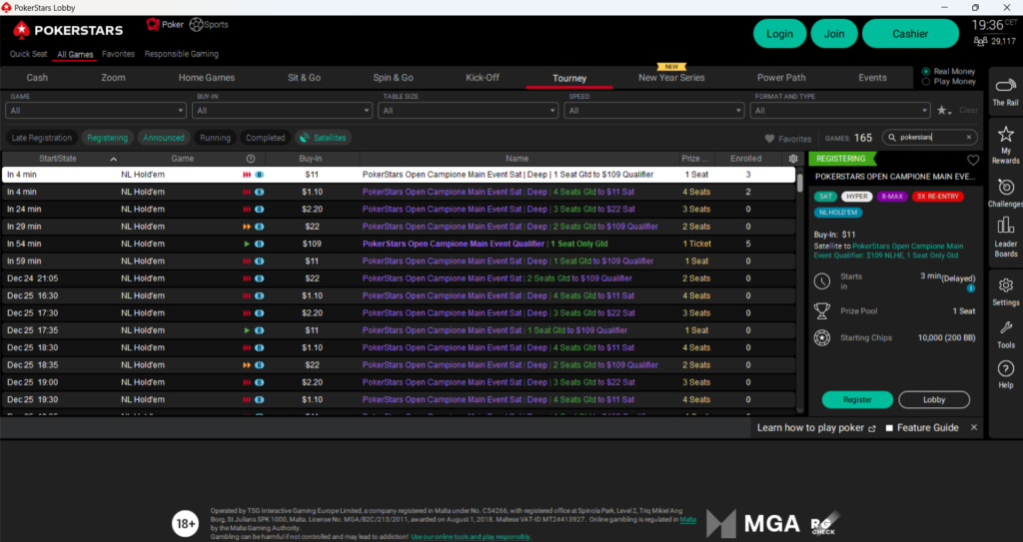Image resolution: width=1023 pixels, height=542 pixels.
Task: Click the search field containing pokerstars
Action: coord(929,137)
